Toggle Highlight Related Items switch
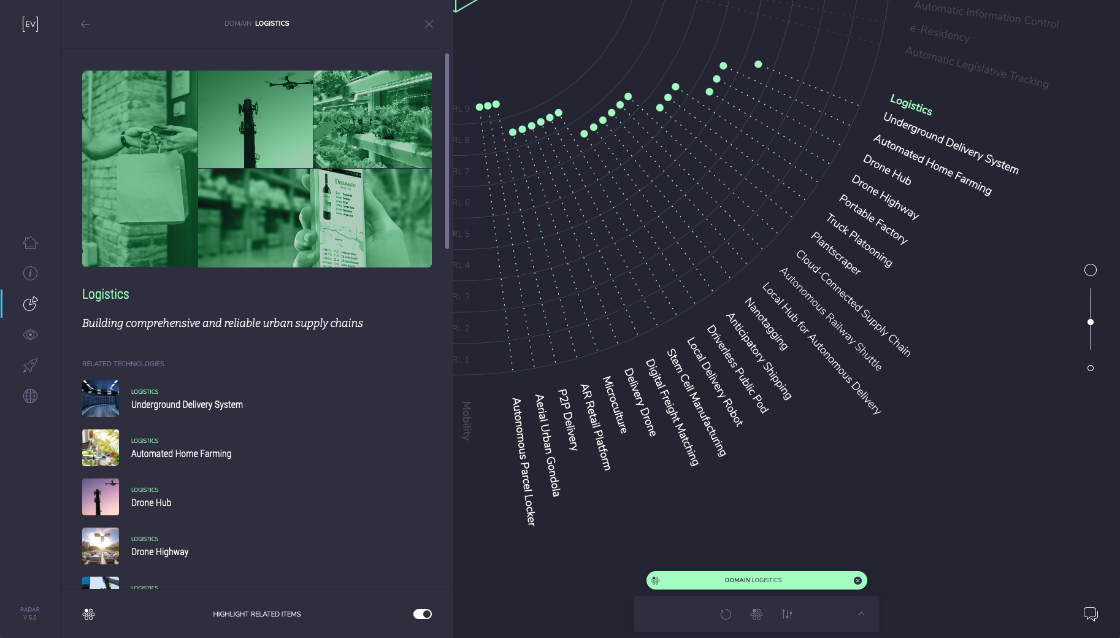The width and height of the screenshot is (1120, 638). click(x=423, y=613)
